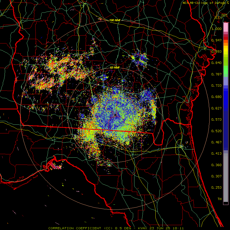Select the 0.413 legend value

coord(216,154)
